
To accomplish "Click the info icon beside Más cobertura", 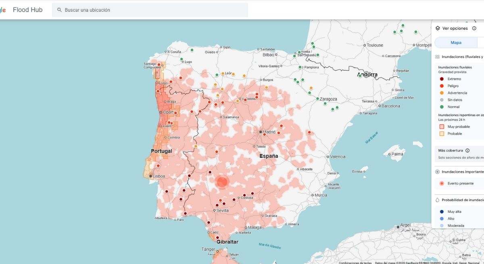I will point(467,150).
